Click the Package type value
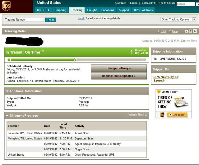The height and width of the screenshot is (165, 199). pyautogui.click(x=84, y=102)
